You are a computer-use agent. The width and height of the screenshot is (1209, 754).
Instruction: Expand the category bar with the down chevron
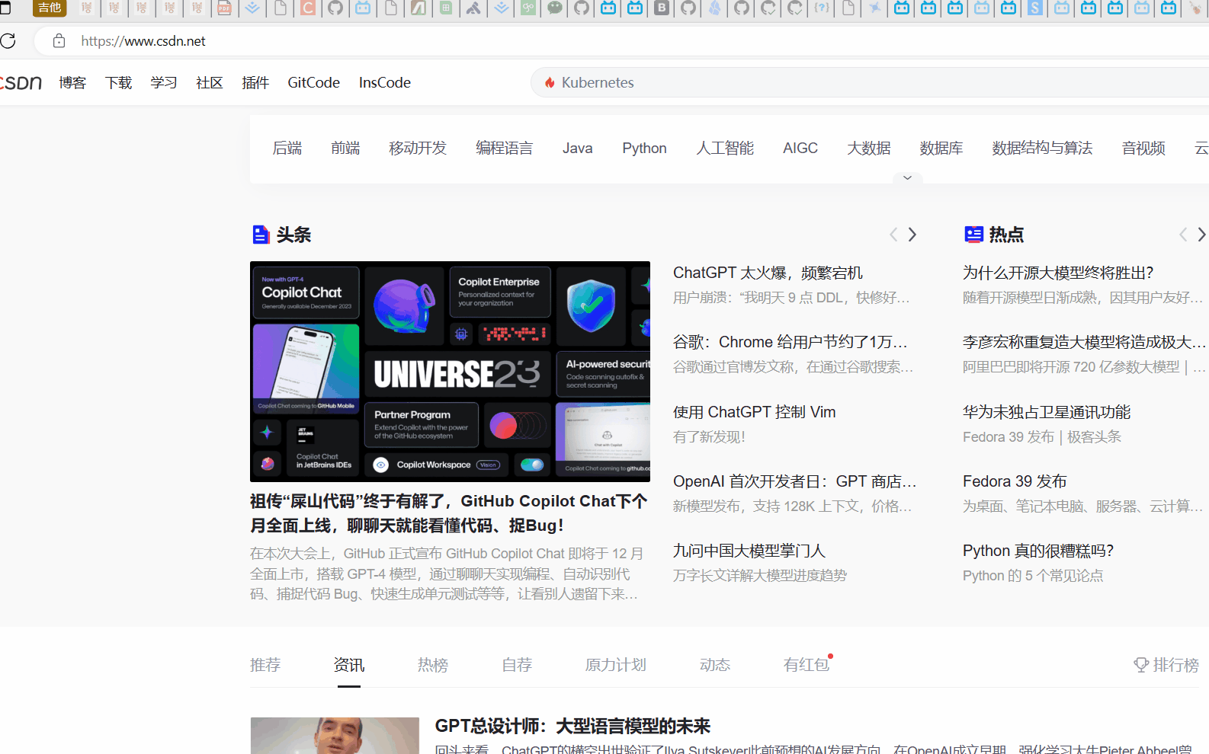tap(907, 177)
